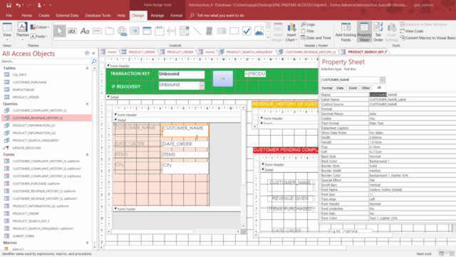Open the Property Sheet control selector dropdown

(382, 80)
